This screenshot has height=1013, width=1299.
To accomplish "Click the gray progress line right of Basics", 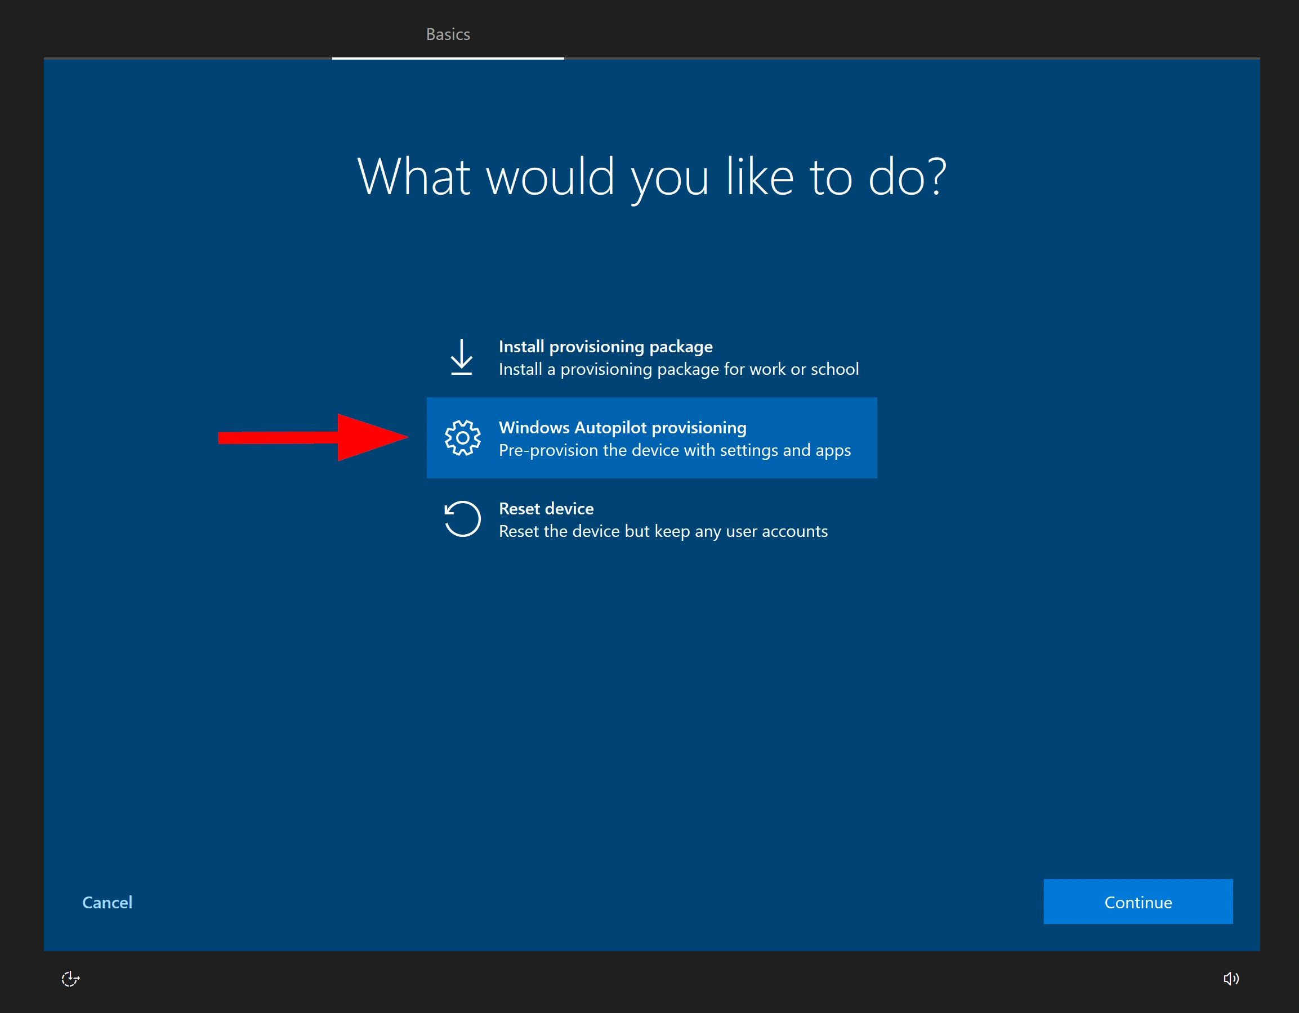I will (892, 59).
